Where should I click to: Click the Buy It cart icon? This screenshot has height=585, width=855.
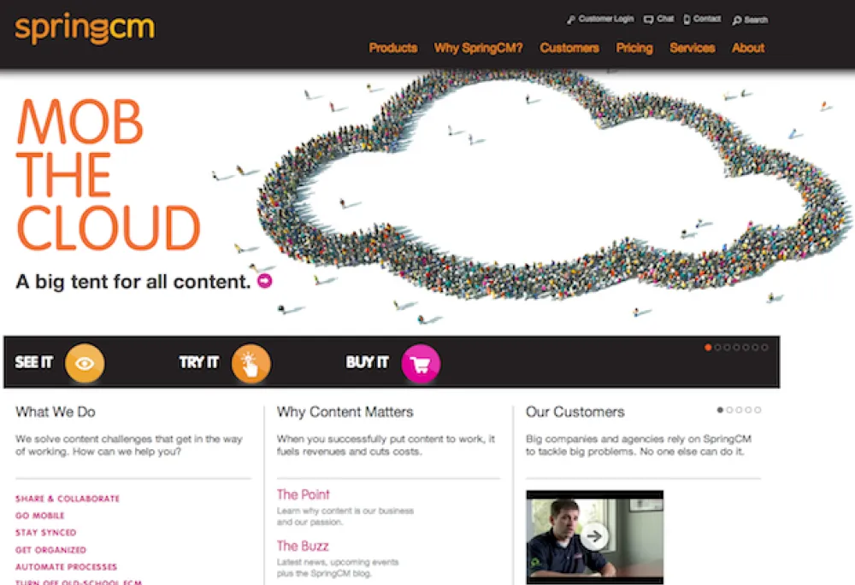pyautogui.click(x=421, y=363)
